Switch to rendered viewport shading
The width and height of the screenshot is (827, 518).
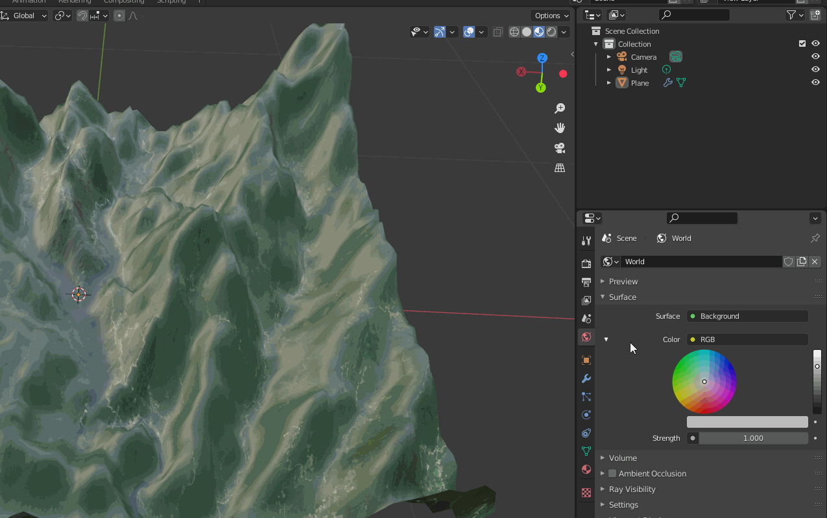(x=551, y=32)
